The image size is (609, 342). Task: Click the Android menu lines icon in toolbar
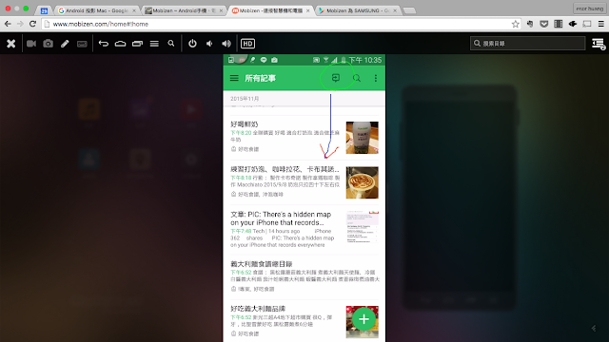[x=154, y=44]
